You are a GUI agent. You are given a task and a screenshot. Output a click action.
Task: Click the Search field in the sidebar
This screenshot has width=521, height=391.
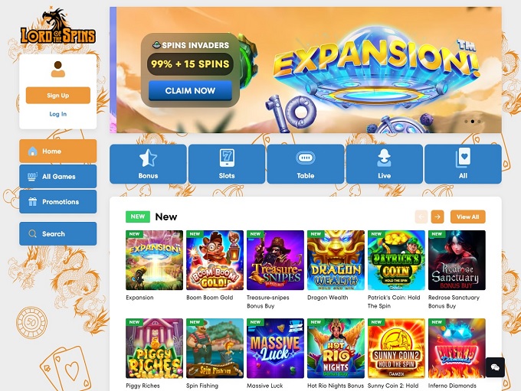[x=57, y=233]
